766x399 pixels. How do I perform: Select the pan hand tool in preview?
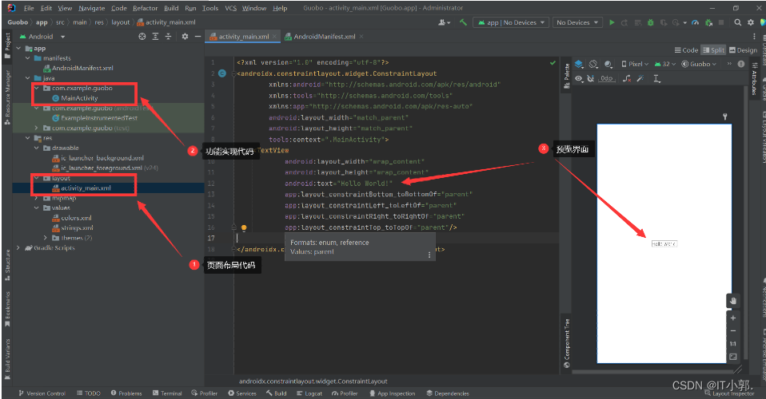click(732, 300)
